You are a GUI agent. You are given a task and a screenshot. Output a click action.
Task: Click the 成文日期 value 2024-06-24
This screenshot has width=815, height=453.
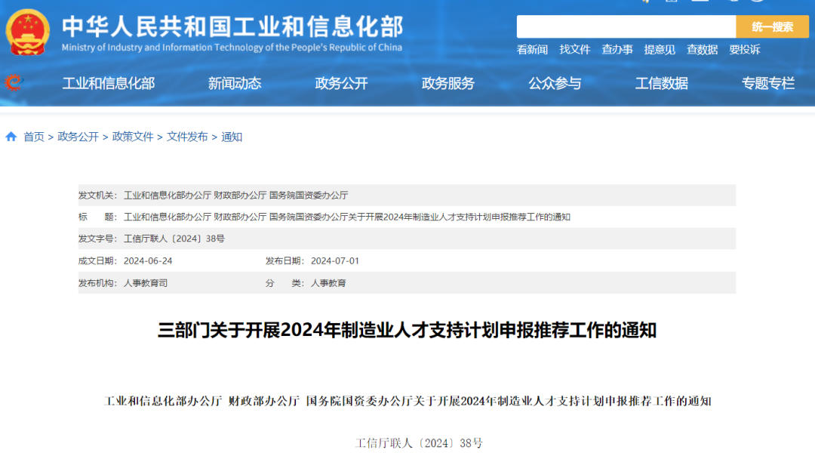148,261
